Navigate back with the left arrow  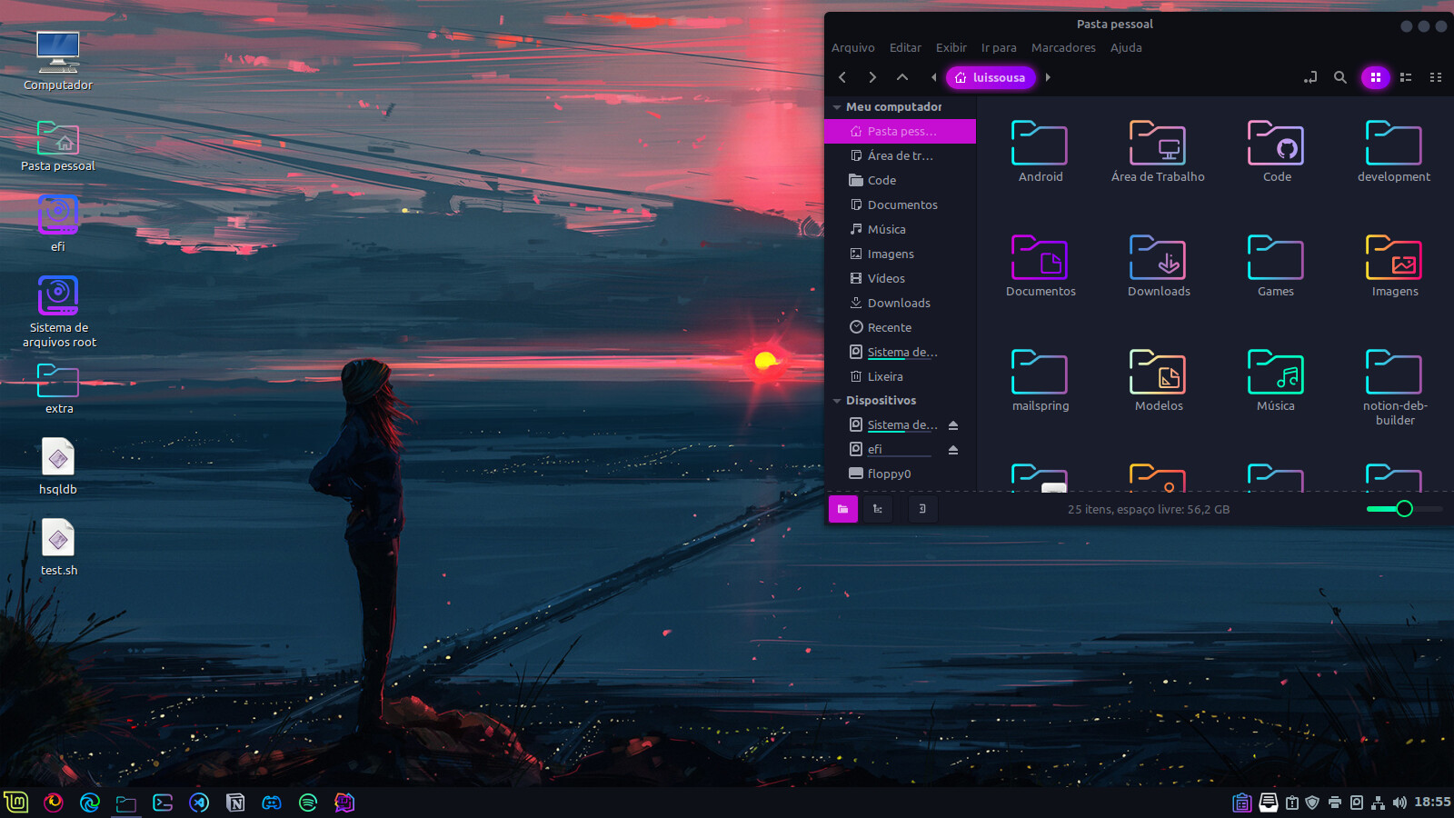point(842,77)
